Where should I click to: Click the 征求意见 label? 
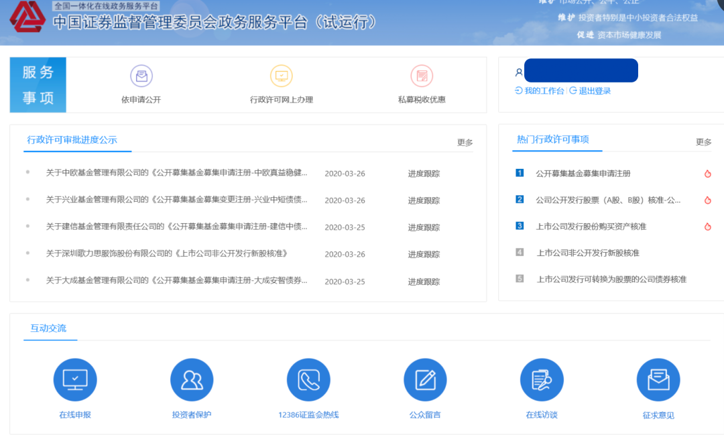(x=658, y=416)
